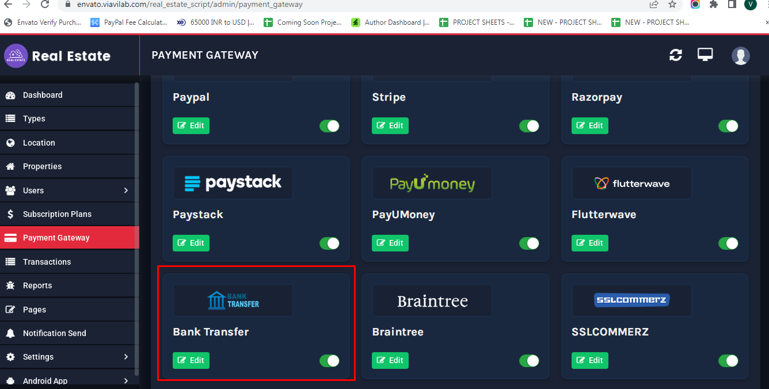Edit the Stripe gateway
Image resolution: width=769 pixels, height=389 pixels.
pyautogui.click(x=390, y=125)
